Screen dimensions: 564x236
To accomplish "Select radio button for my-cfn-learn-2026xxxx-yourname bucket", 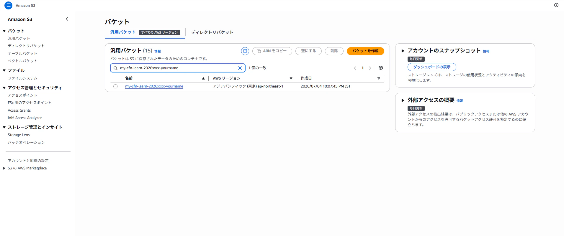I will click(x=115, y=86).
